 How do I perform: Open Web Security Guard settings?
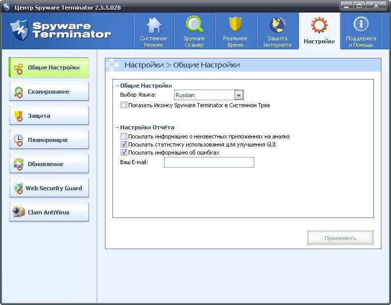tap(49, 188)
